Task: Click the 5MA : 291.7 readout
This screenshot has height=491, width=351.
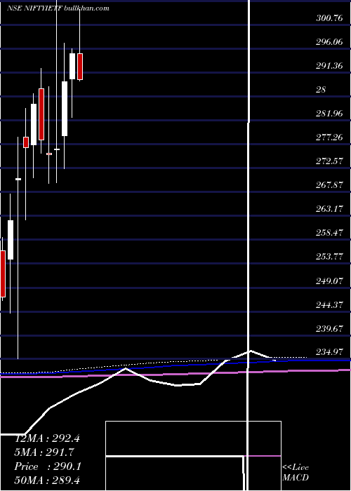Action: 44,452
